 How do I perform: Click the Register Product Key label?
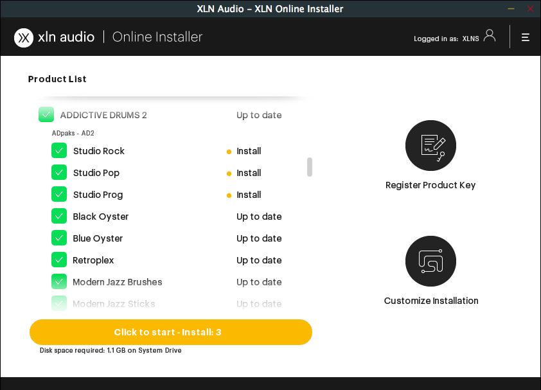[x=430, y=184]
